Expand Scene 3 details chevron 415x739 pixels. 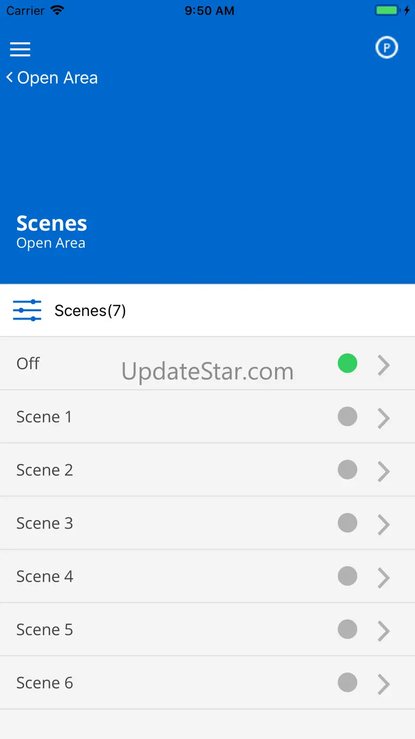[x=384, y=525]
